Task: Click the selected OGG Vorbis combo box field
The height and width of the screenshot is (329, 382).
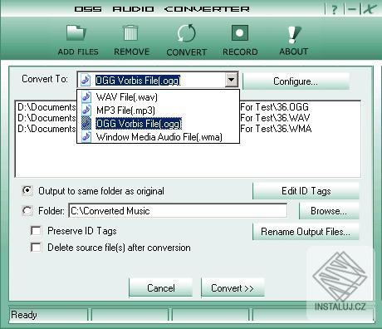Action: [157, 80]
